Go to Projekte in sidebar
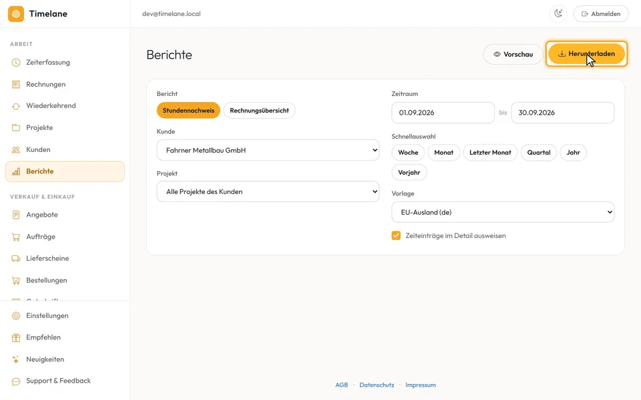The image size is (641, 400). point(65,128)
